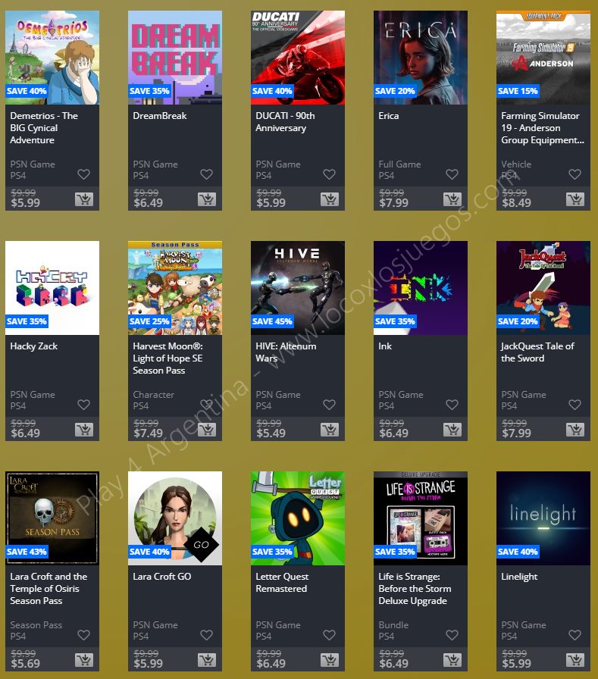Add JackQuest Tale of the Sword to cart
The height and width of the screenshot is (679, 598).
[575, 430]
